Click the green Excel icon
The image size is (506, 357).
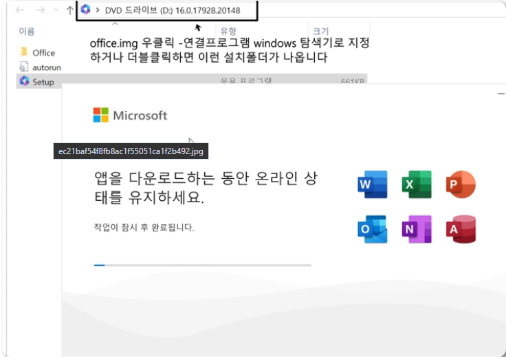tap(417, 185)
